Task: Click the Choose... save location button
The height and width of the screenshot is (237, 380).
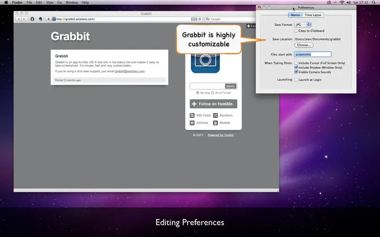Action: click(304, 45)
